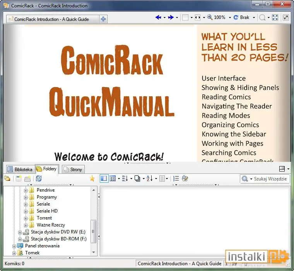Toggle two-page fit width button
Viewport: 294px width, 271px height.
click(x=198, y=17)
